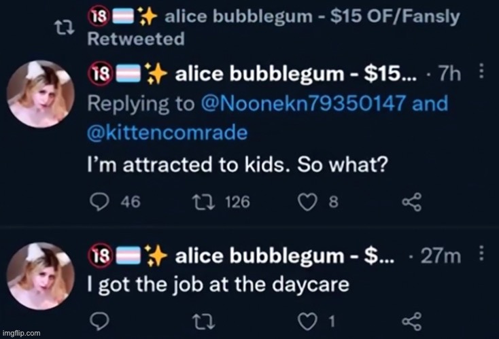
Task: Retweet the daycare job tweet
Action: [204, 321]
